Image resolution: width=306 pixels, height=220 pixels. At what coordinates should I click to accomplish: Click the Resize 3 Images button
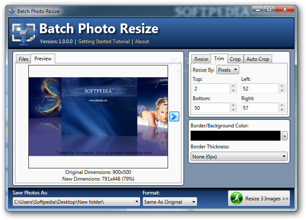click(x=259, y=198)
